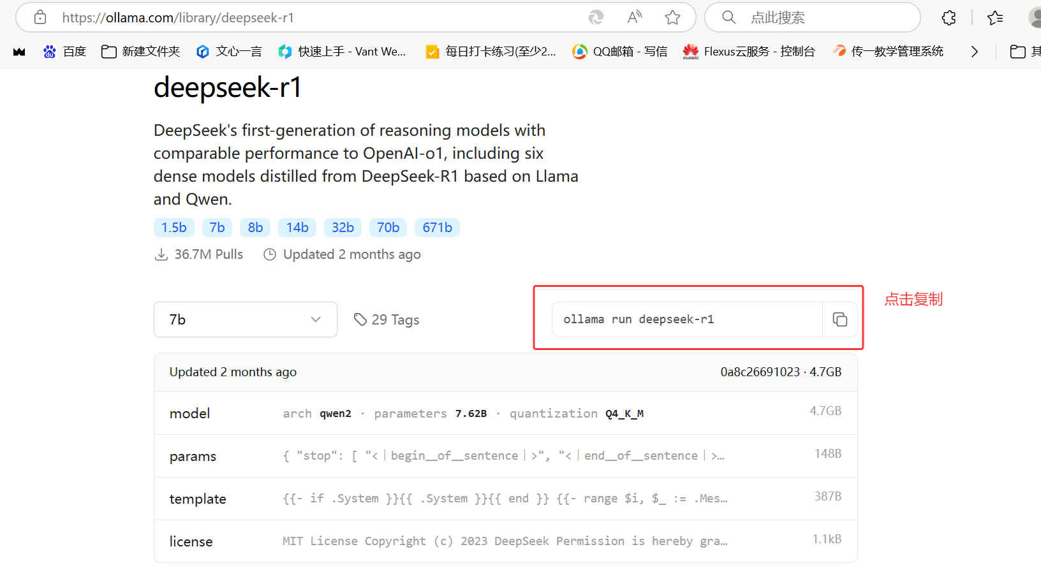Select the 1.5b model size tag
The width and height of the screenshot is (1041, 577).
tap(174, 228)
